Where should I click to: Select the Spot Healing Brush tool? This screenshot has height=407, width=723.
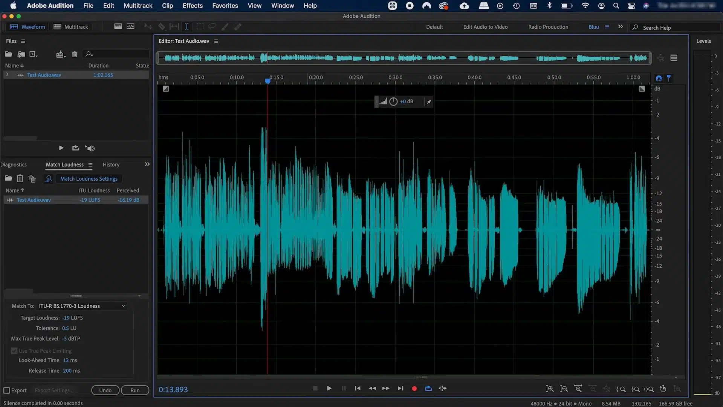click(x=237, y=26)
